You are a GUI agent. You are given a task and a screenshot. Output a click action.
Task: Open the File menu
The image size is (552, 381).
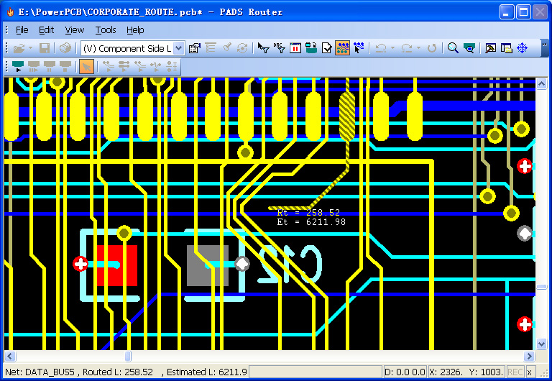click(x=22, y=30)
